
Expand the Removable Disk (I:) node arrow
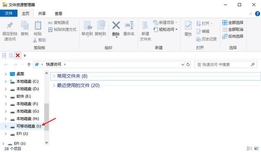coord(6,126)
